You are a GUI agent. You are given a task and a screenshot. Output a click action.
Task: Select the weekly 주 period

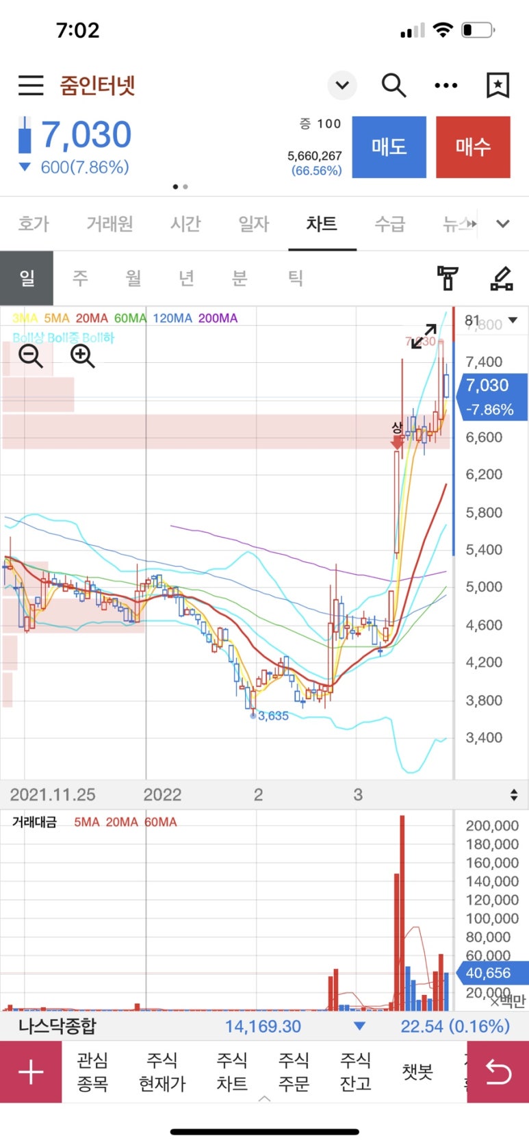80,278
